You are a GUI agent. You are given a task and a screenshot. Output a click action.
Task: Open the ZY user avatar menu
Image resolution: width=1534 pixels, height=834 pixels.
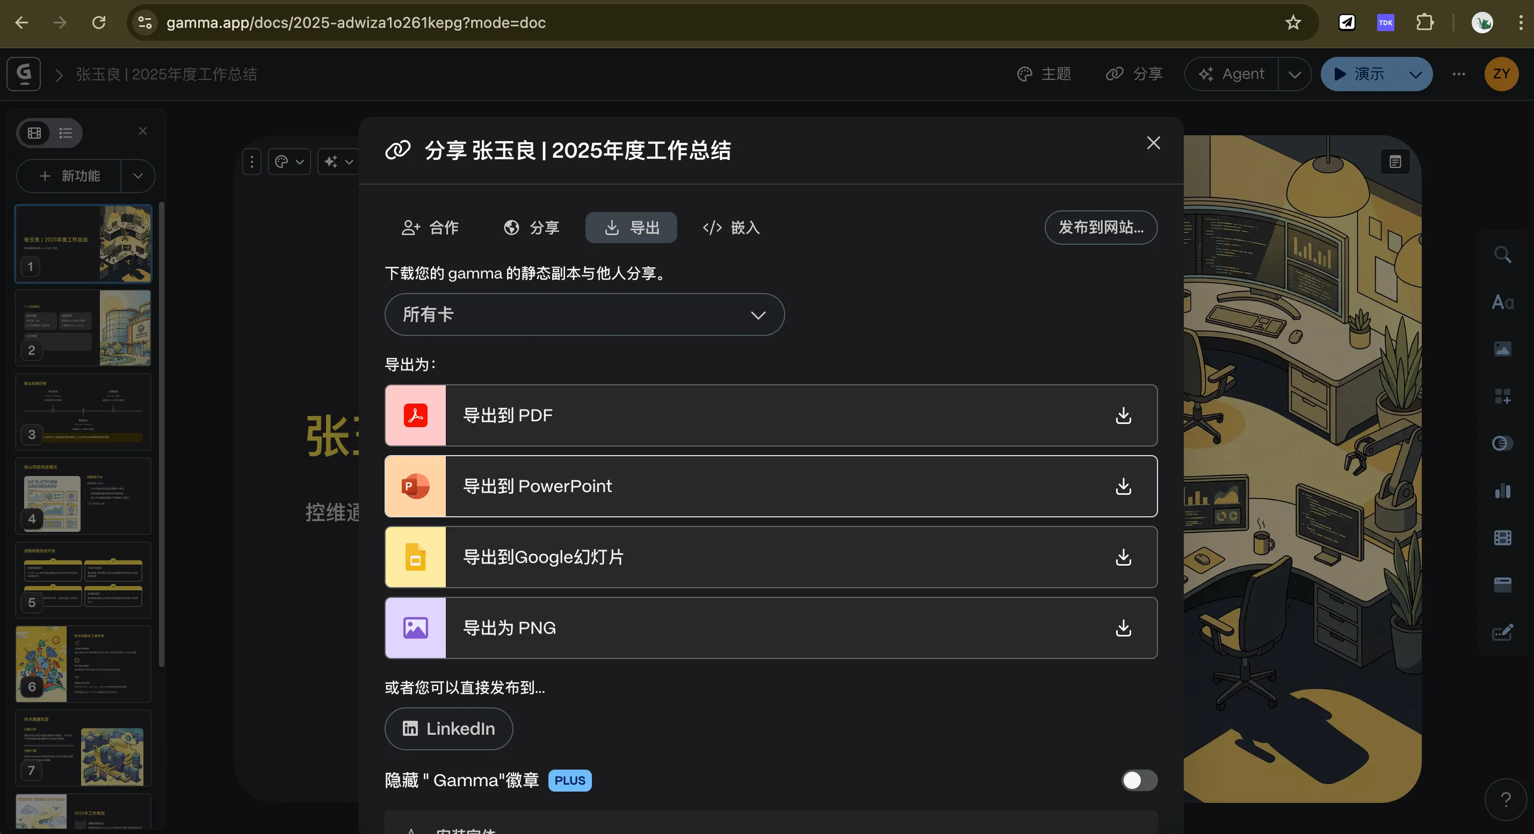[x=1501, y=74]
